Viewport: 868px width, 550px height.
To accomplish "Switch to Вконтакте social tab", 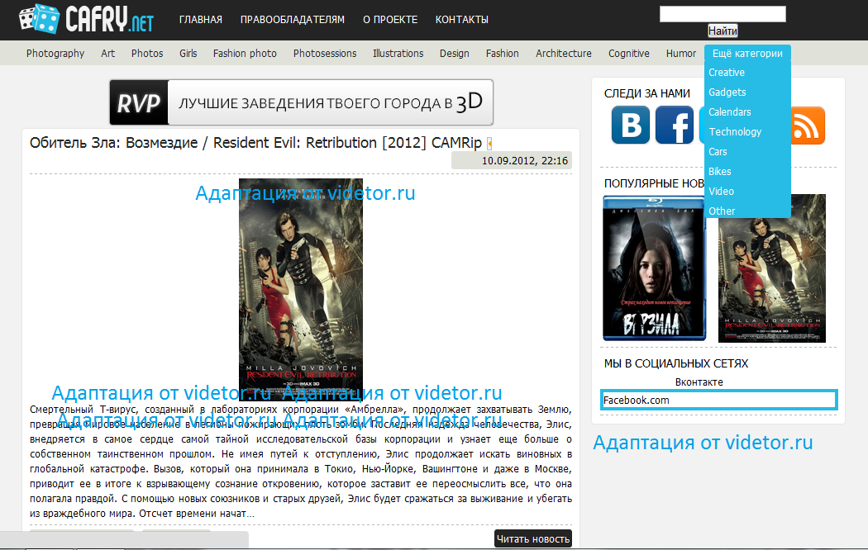I will [699, 382].
